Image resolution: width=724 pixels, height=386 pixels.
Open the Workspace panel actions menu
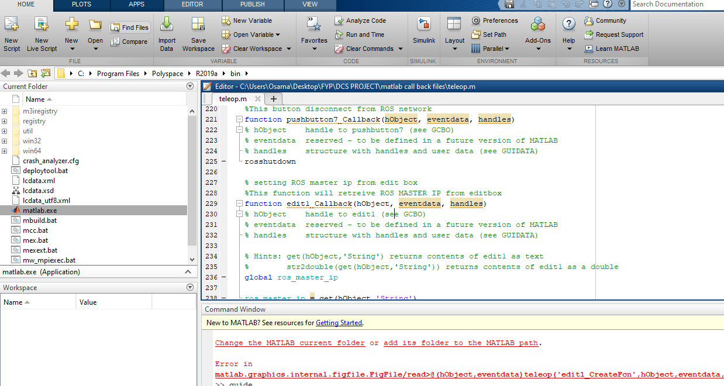pos(189,288)
